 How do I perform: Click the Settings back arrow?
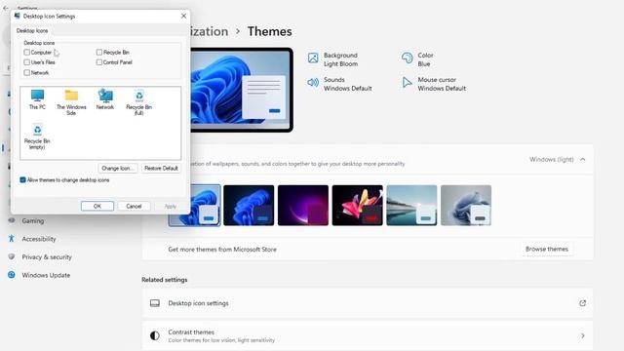pos(6,8)
